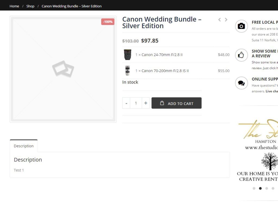Click the In stock status text
This screenshot has width=278, height=221.
130,82
